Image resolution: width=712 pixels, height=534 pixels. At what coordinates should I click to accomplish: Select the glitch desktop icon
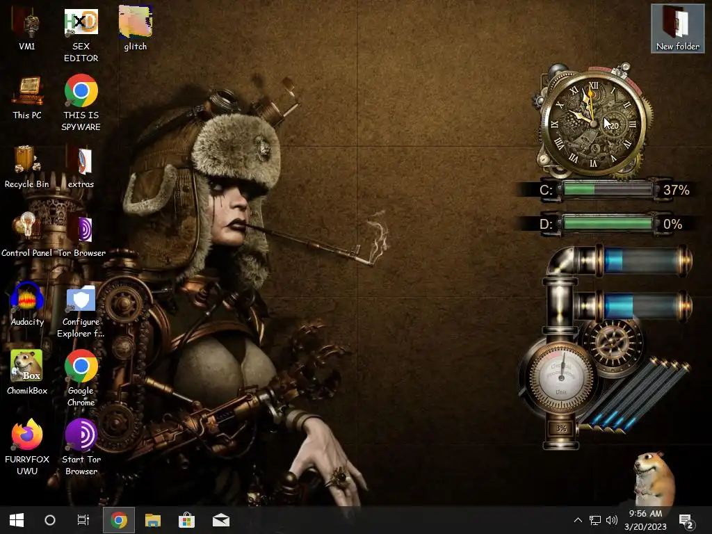click(x=136, y=28)
